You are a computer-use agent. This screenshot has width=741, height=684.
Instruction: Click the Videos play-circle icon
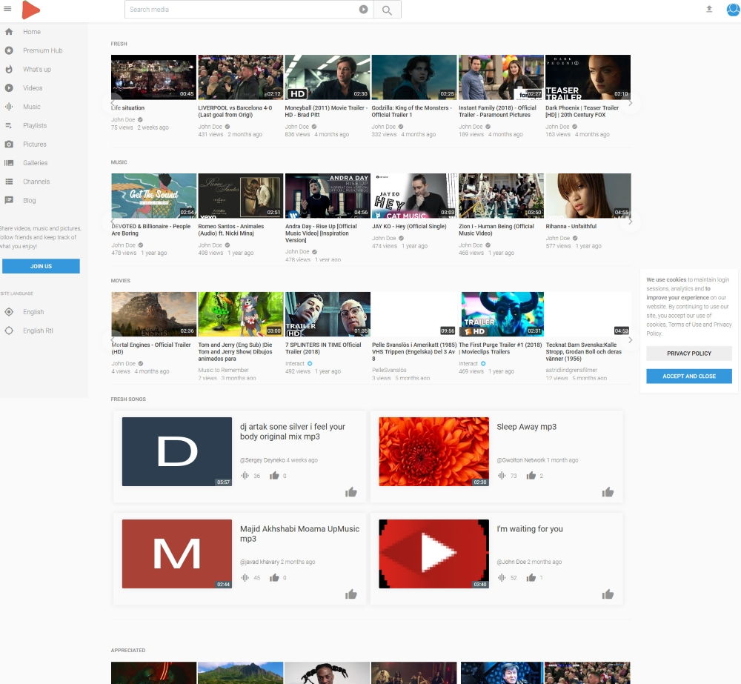pos(9,88)
